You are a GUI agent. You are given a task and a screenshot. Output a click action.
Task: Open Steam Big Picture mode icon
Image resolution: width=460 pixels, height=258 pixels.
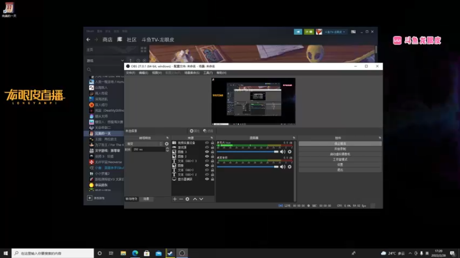(x=353, y=32)
